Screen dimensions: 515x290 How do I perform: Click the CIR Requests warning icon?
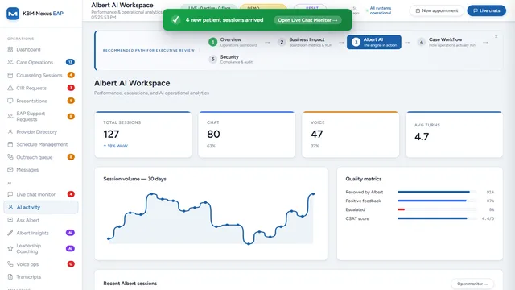10,88
